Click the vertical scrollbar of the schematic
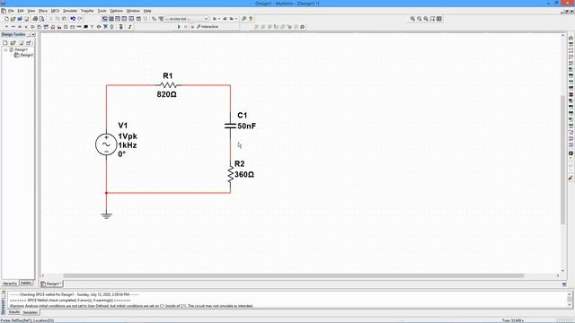Screen dimensions: 575x323 pyautogui.click(x=563, y=160)
